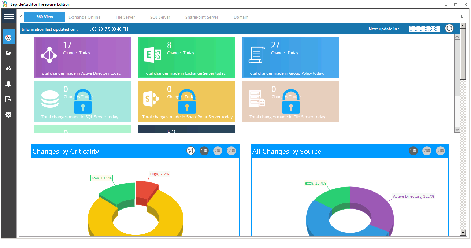Click down arrow of outer page scrollbar

pyautogui.click(x=463, y=233)
